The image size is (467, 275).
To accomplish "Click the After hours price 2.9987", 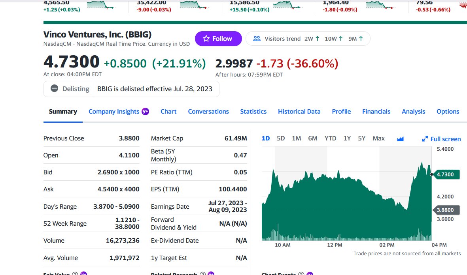I will pos(234,63).
